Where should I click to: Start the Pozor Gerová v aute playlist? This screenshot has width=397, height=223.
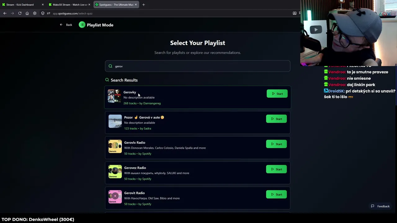(x=276, y=119)
